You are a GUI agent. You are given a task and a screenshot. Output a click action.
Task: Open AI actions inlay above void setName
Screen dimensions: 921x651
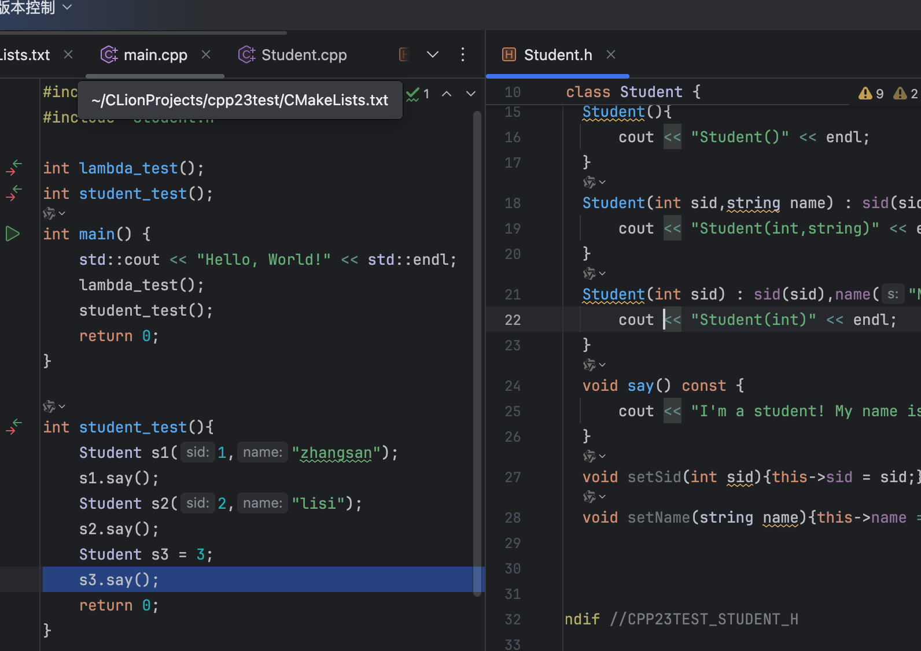(594, 497)
